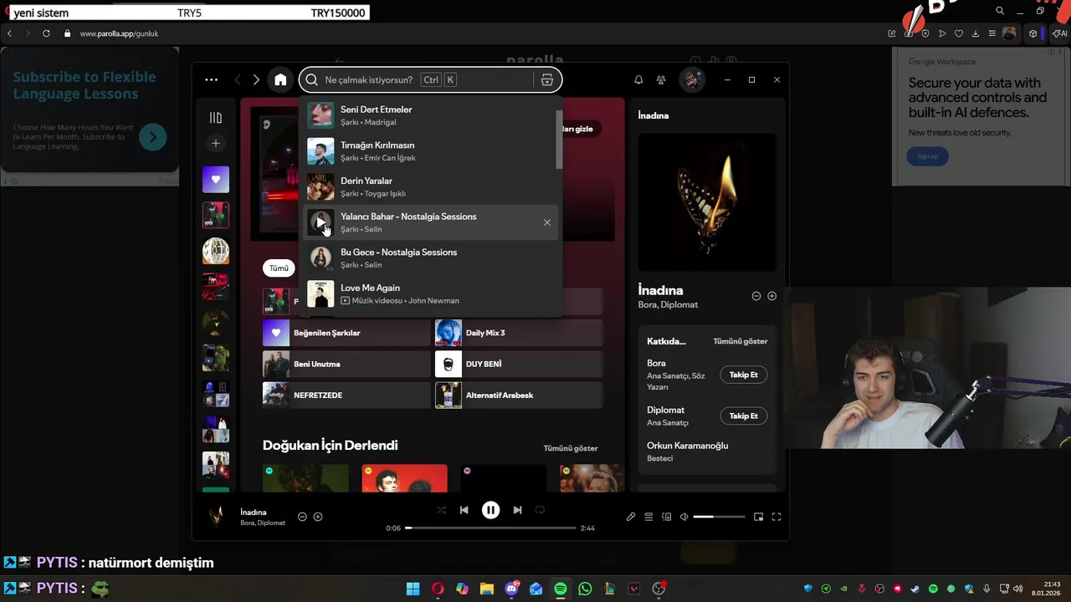The width and height of the screenshot is (1071, 602).
Task: Skip to next track
Action: [x=517, y=510]
